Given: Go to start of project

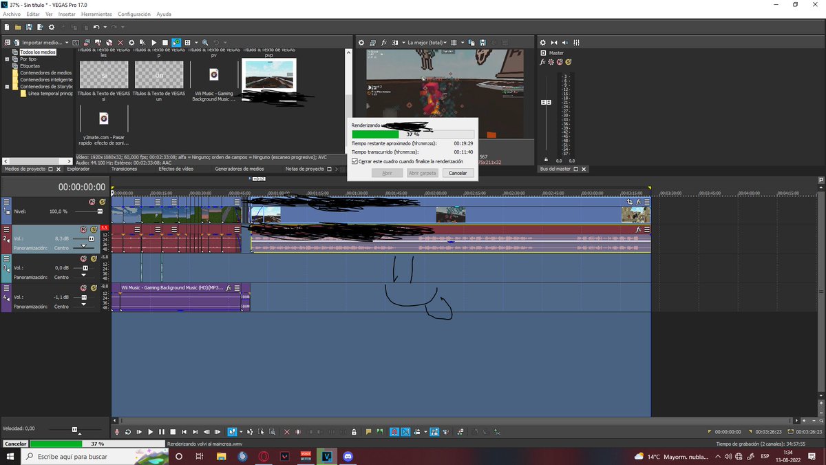Looking at the screenshot, I should pyautogui.click(x=184, y=432).
